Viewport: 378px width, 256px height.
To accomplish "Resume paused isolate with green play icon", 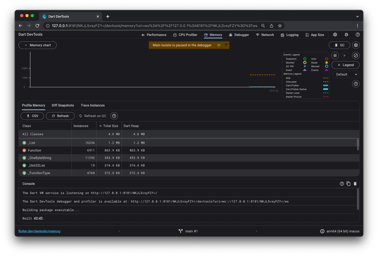I will [219, 45].
